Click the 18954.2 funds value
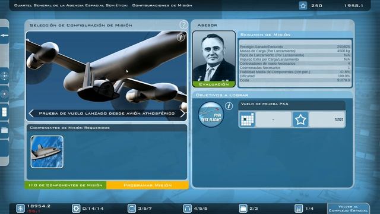Screen dimensions: 380x214 39,206
